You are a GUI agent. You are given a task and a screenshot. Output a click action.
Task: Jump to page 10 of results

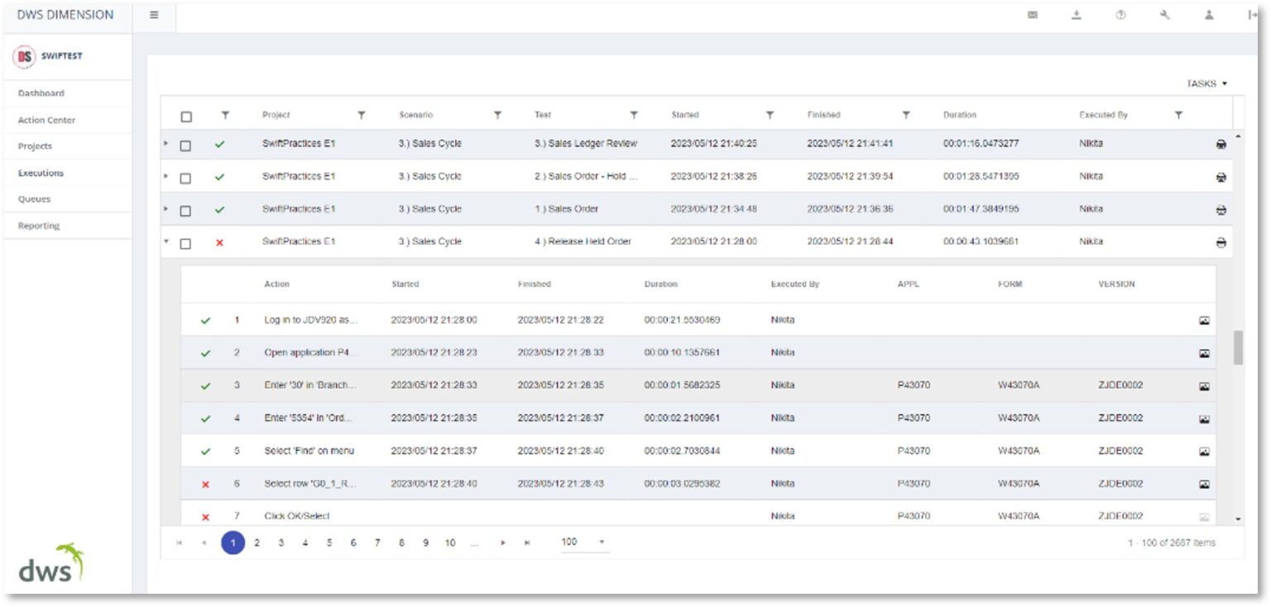point(450,543)
